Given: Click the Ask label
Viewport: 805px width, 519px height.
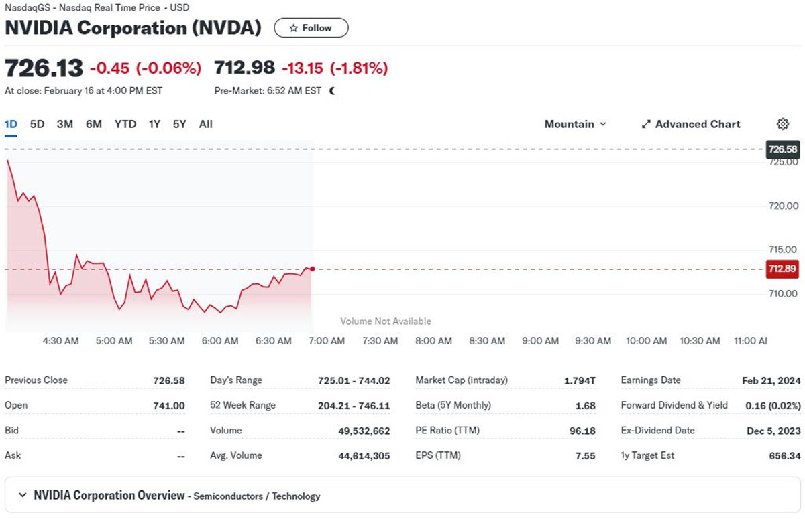Looking at the screenshot, I should click(x=13, y=455).
